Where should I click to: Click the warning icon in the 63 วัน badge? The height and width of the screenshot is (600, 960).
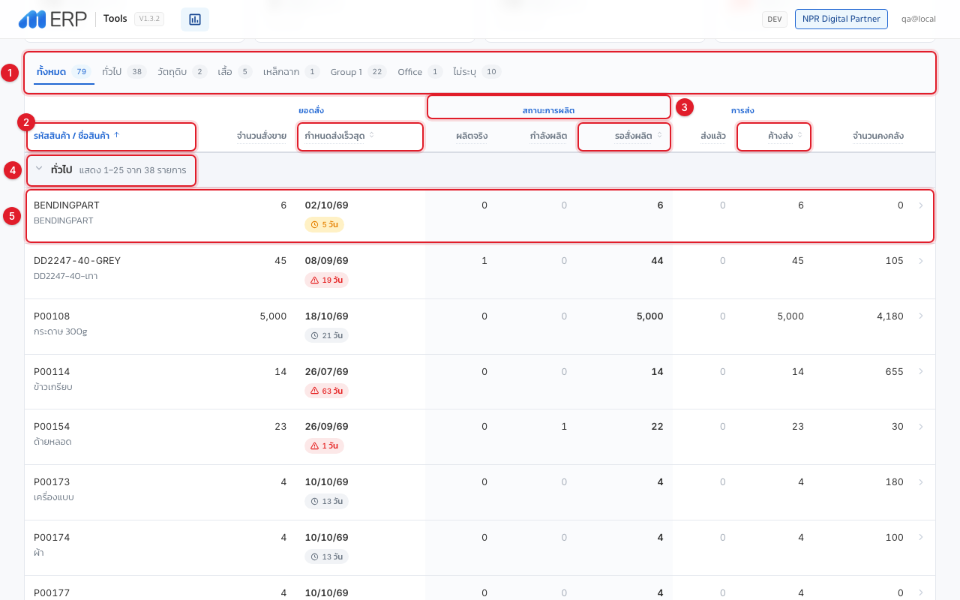pos(315,391)
